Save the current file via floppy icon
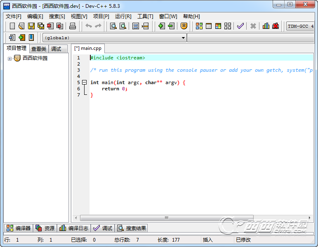The image size is (318, 247). (x=31, y=26)
